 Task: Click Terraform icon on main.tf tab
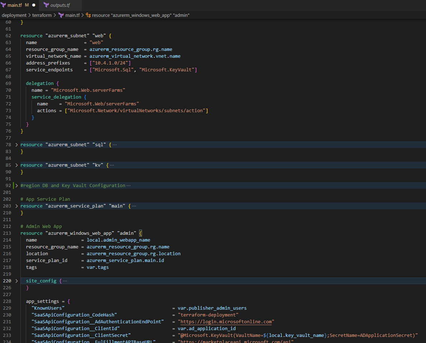[x=3, y=5]
